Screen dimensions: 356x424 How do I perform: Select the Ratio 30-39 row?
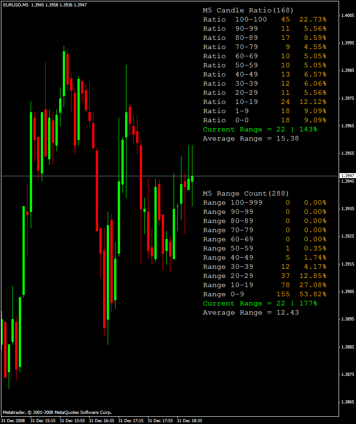(264, 83)
